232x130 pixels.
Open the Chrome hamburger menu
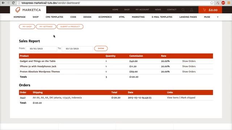tap(229, 3)
